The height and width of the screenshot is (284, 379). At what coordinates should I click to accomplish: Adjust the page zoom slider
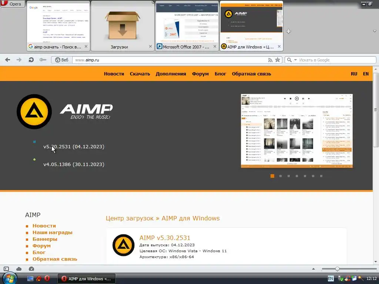pyautogui.click(x=337, y=269)
